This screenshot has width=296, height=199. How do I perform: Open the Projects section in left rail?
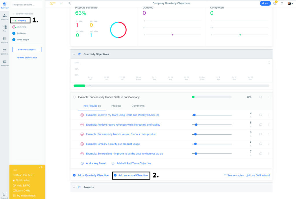pos(5,40)
